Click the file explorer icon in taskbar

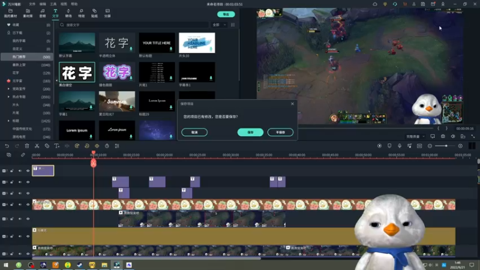(x=104, y=265)
